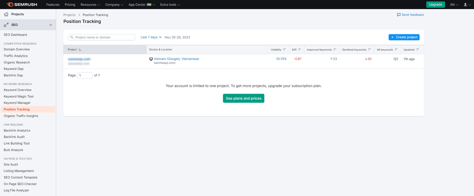
Task: Sort by the Declined keywords column sort icon
Action: click(370, 50)
